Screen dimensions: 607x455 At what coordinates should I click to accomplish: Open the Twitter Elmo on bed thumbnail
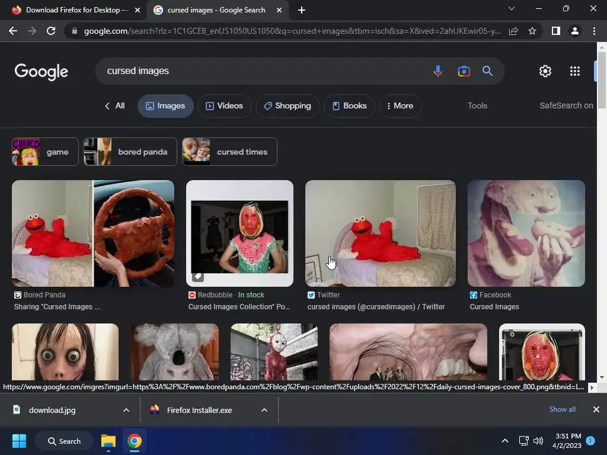(380, 233)
